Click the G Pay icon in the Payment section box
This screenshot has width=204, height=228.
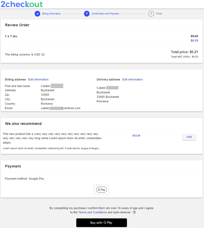[101, 189]
